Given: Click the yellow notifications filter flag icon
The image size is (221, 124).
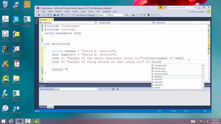Looking at the screenshot, I should (x=161, y=8).
